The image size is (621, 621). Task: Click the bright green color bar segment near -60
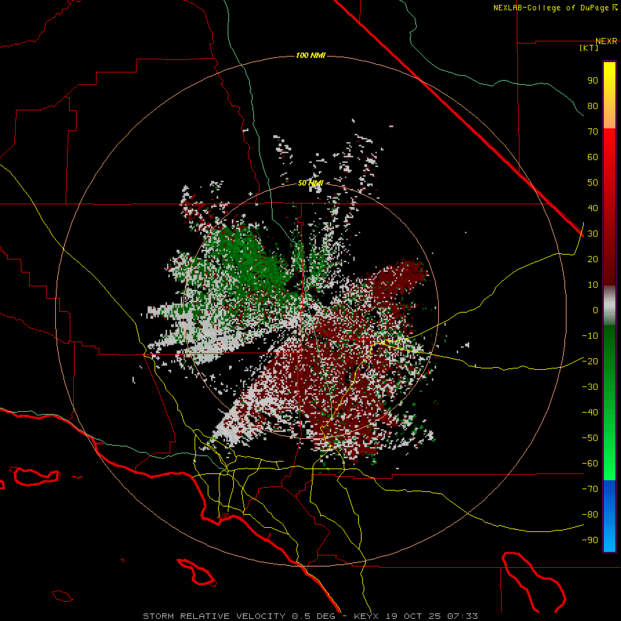coord(609,464)
